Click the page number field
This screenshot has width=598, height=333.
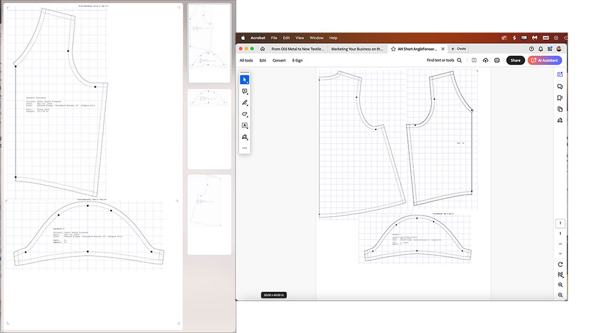click(x=560, y=223)
